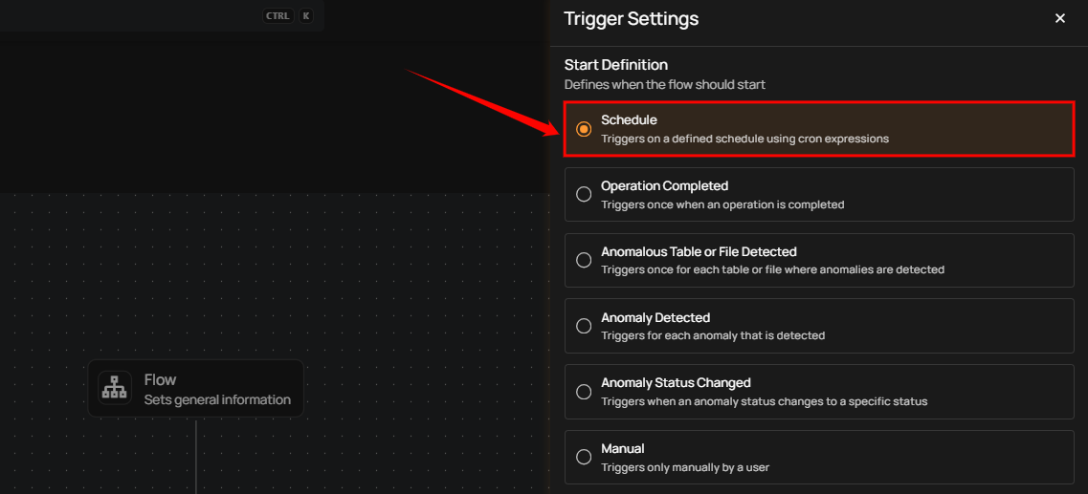The height and width of the screenshot is (494, 1088).
Task: Pick the Anomaly Status Changed radio button
Action: (x=584, y=392)
